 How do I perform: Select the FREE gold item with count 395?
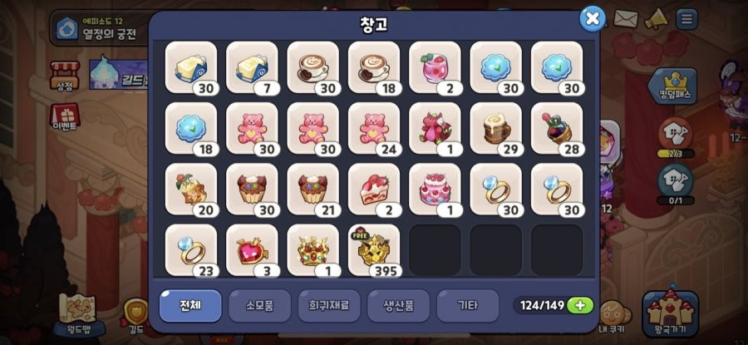coord(373,250)
